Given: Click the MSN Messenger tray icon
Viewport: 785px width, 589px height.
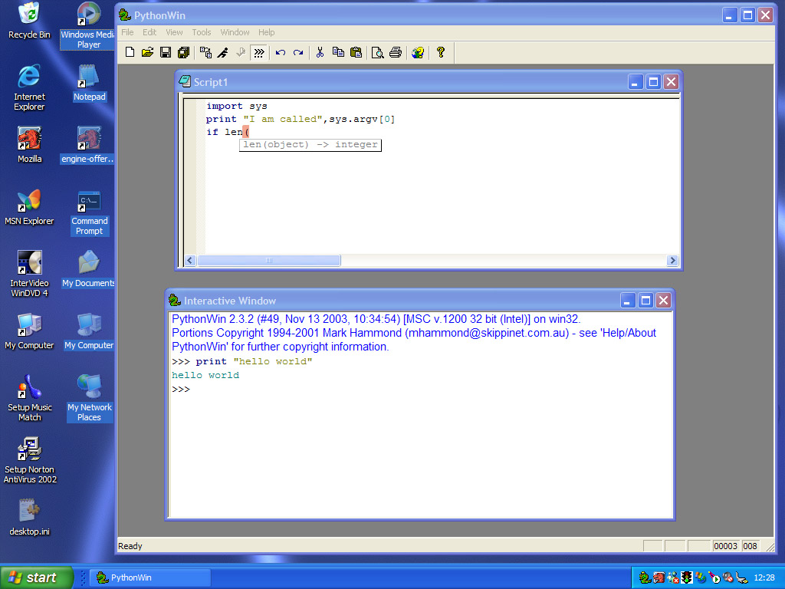Looking at the screenshot, I should coord(672,578).
